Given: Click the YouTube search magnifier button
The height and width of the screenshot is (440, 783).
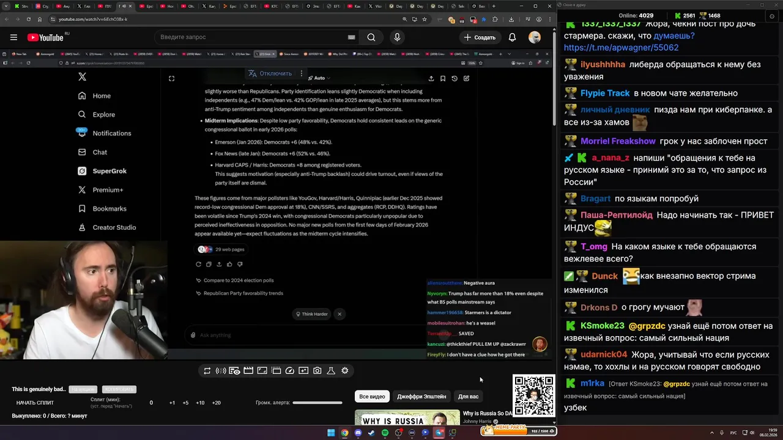Looking at the screenshot, I should (371, 37).
